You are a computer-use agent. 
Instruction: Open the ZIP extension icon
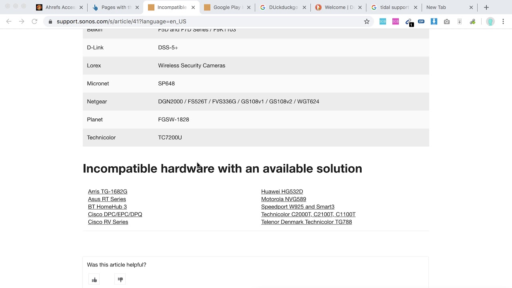coord(421,22)
